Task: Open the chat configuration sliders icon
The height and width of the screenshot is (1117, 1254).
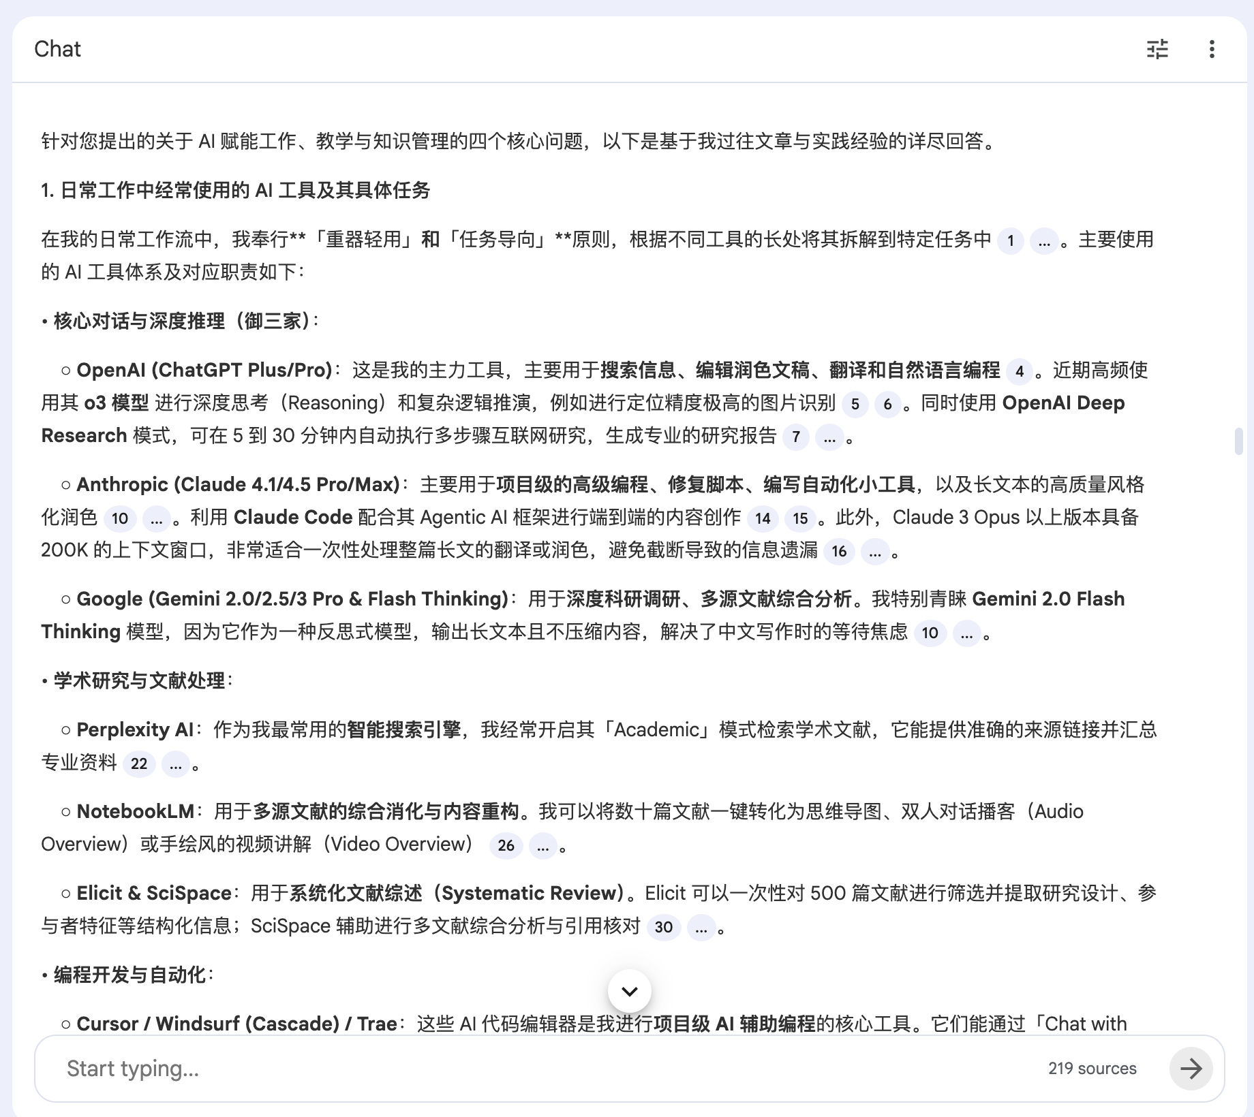Action: coord(1157,49)
